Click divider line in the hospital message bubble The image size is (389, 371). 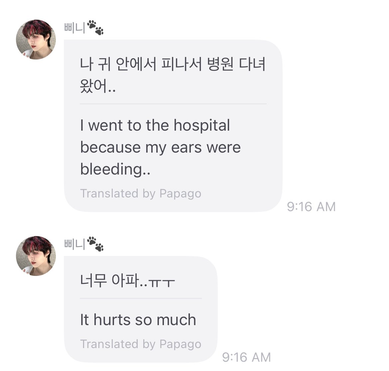[x=173, y=104]
